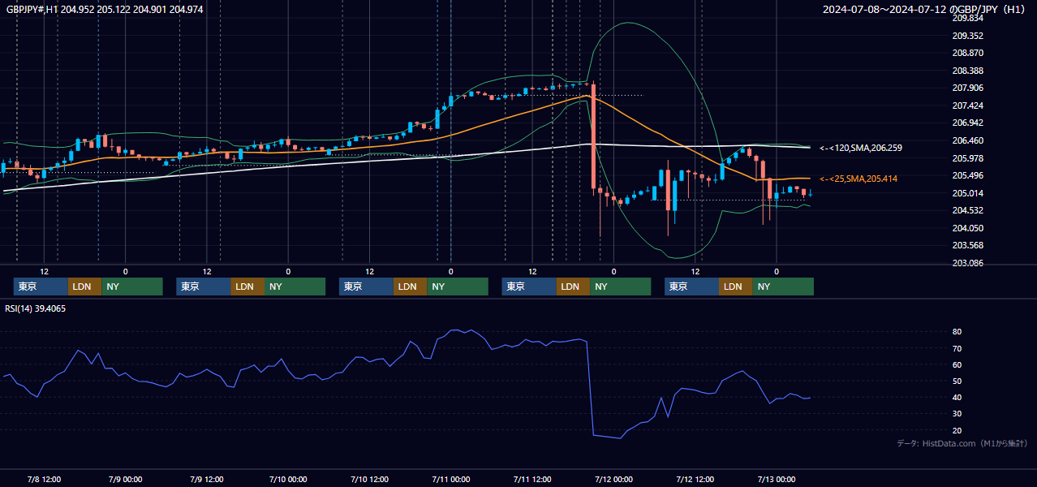The image size is (1037, 487).
Task: Select the NY session block for 7/11
Action: [620, 287]
